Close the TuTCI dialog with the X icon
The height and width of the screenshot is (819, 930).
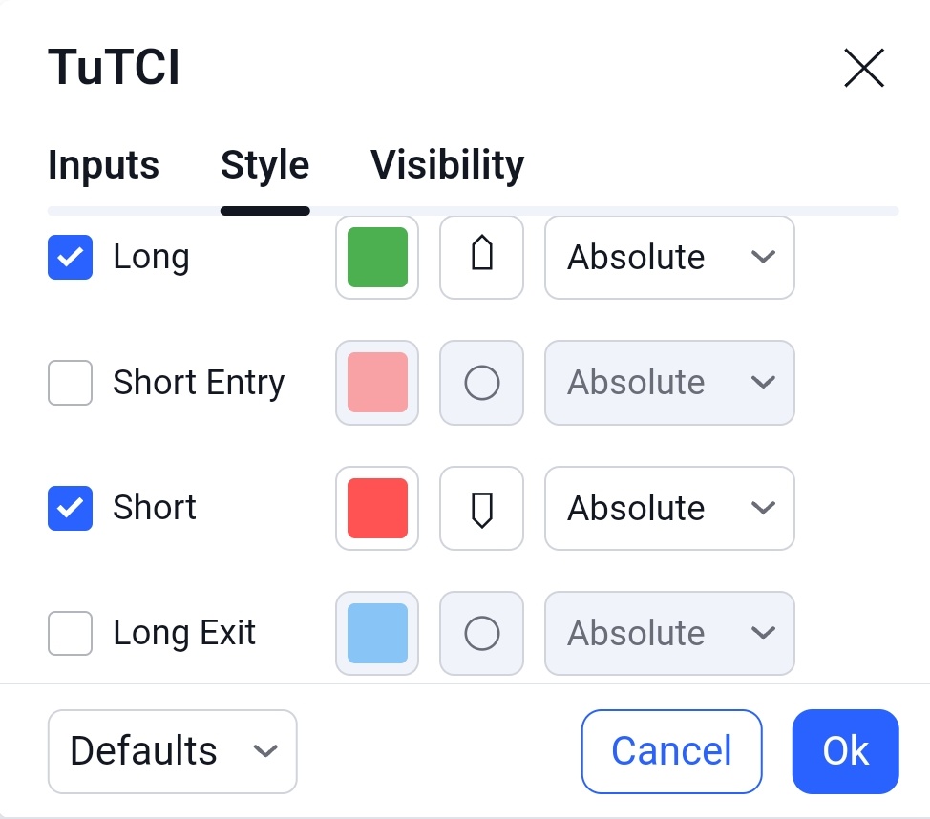pos(863,68)
